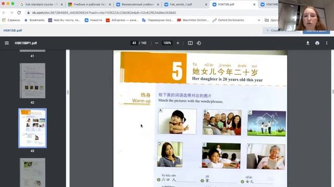Viewport: 334px width, 187px height.
Task: Click the lock icon in address bar
Action: tap(28, 12)
